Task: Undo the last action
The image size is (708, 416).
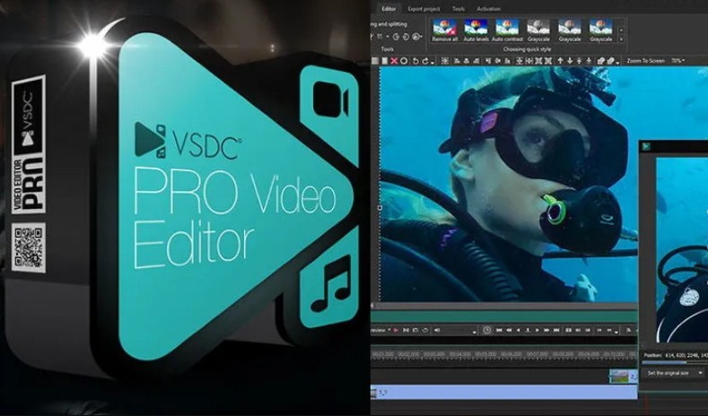Action: [x=415, y=61]
